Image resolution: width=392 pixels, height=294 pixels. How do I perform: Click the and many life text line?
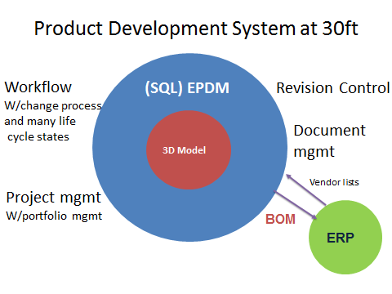(x=40, y=121)
